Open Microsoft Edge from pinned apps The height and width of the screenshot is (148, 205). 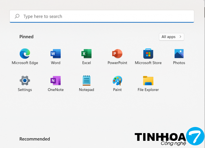point(25,54)
